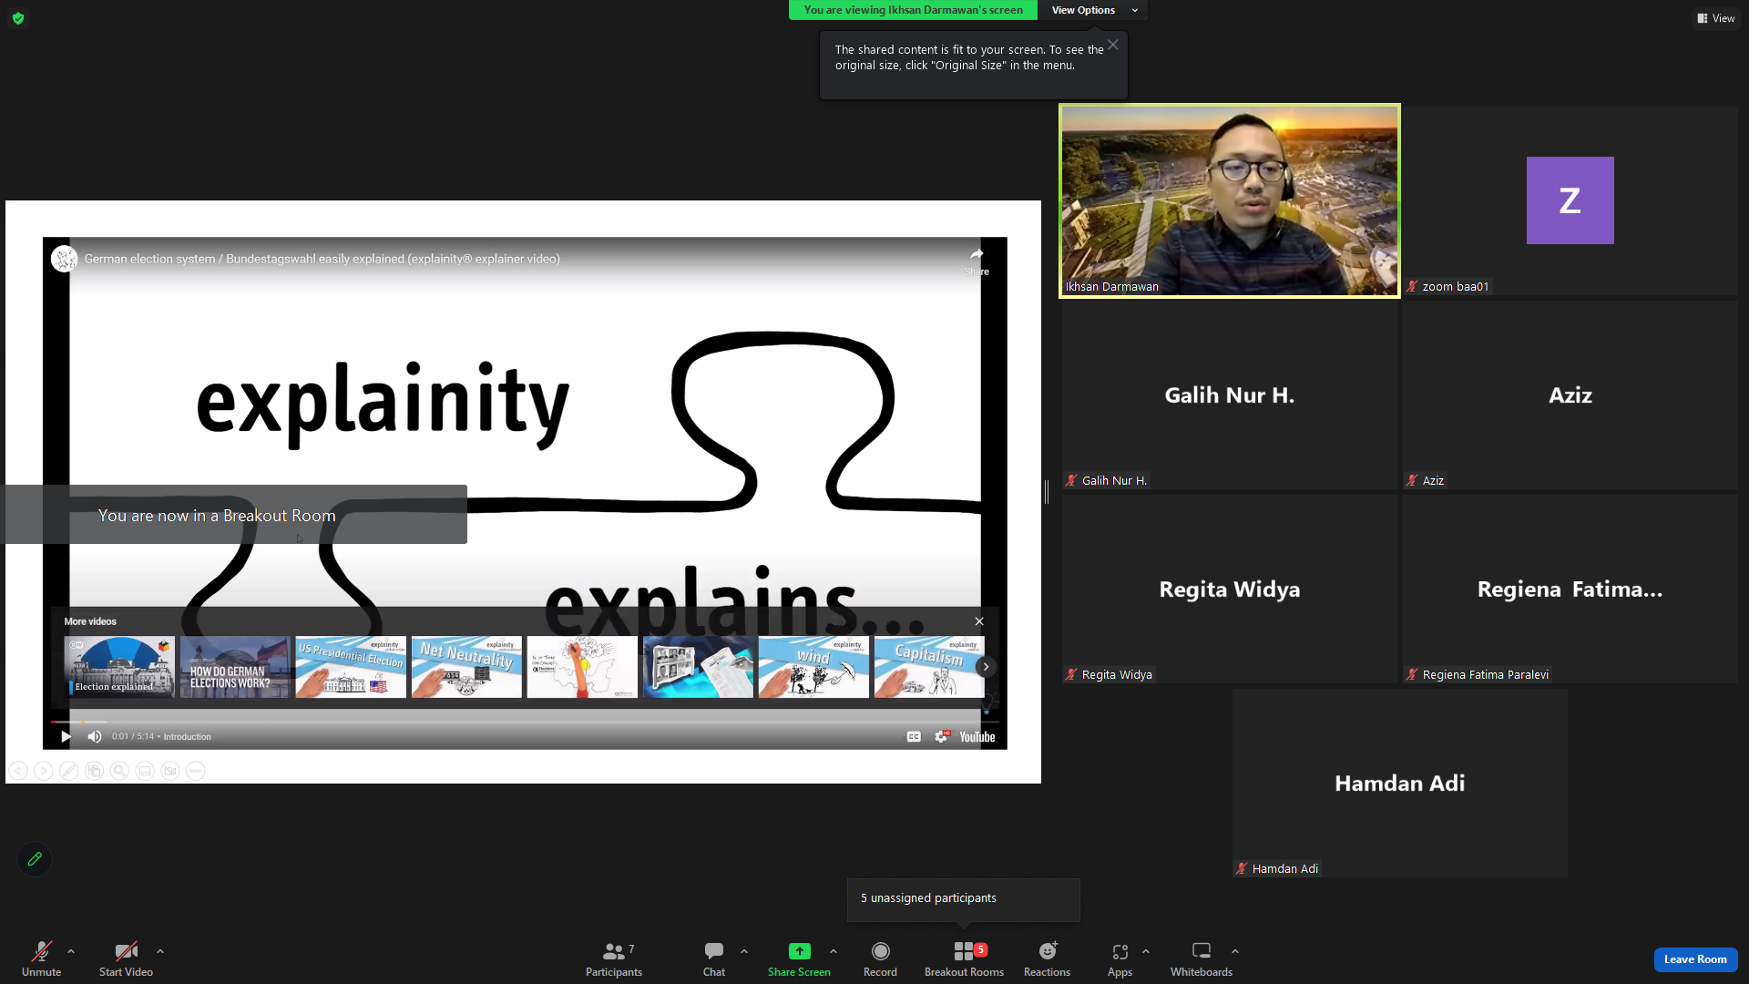Viewport: 1749px width, 984px height.
Task: Click the camera icon in slide controls
Action: pyautogui.click(x=170, y=771)
